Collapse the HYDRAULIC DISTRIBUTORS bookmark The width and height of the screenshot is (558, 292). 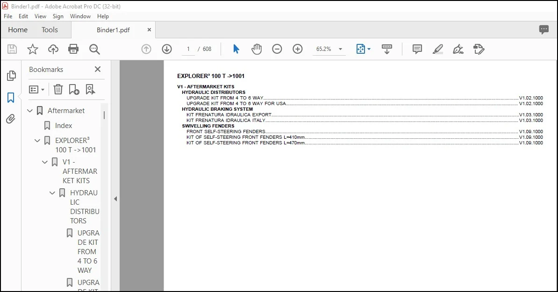[x=52, y=193]
